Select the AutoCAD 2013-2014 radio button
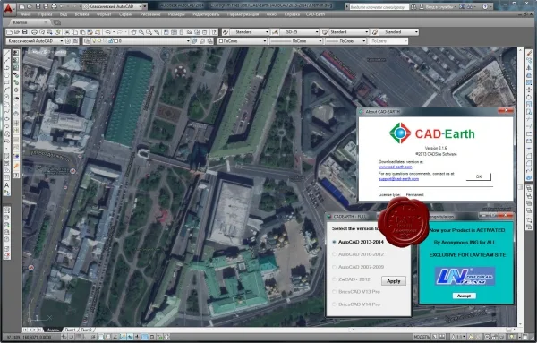Screen dimensions: 537x343 [334, 242]
